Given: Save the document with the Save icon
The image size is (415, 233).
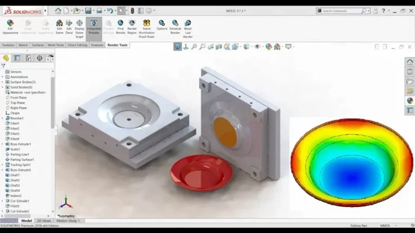Looking at the screenshot, I should 88,11.
